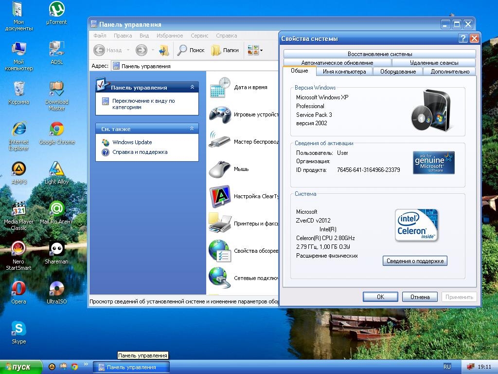
Task: Click the Up folder toolbar icon
Action: point(164,50)
